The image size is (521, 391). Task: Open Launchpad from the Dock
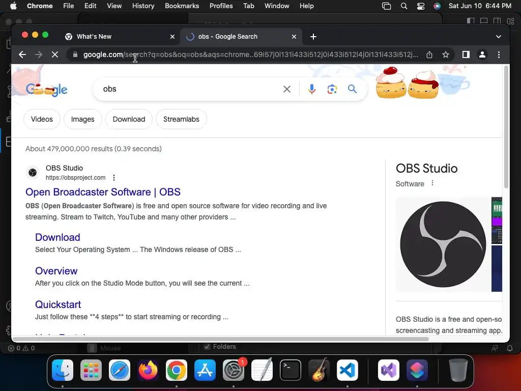click(x=91, y=370)
